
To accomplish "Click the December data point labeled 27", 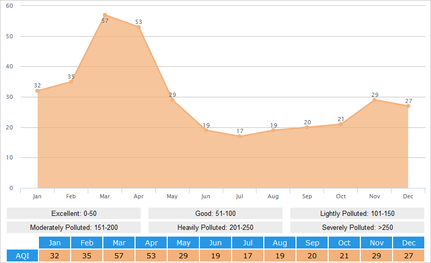I will pyautogui.click(x=408, y=106).
